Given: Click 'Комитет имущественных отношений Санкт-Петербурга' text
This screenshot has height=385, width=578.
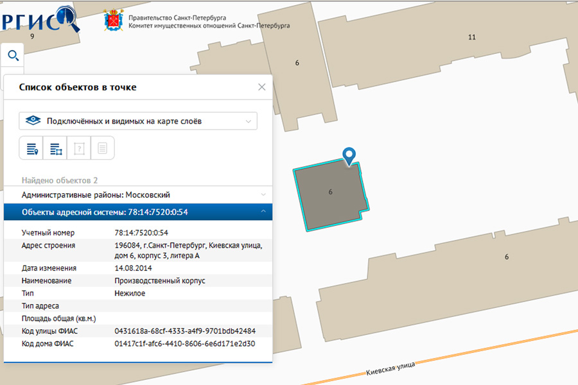Looking at the screenshot, I should pyautogui.click(x=209, y=26).
